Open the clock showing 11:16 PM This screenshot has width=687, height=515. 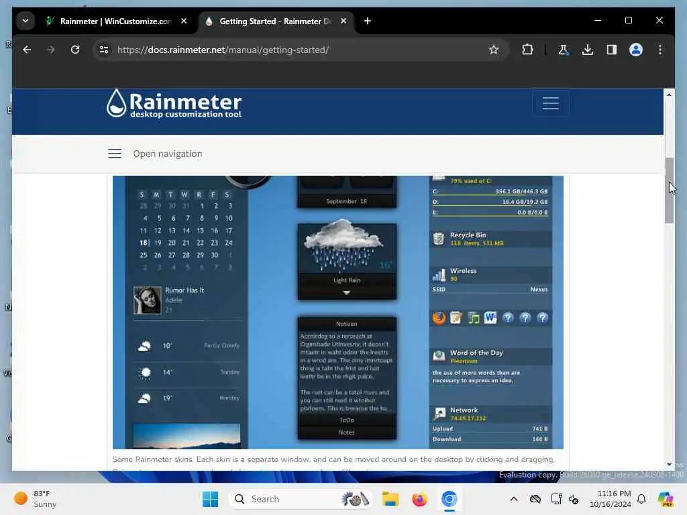pyautogui.click(x=611, y=499)
